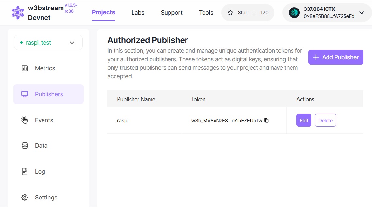The width and height of the screenshot is (372, 207).
Task: Open Log in the sidebar
Action: [49, 171]
